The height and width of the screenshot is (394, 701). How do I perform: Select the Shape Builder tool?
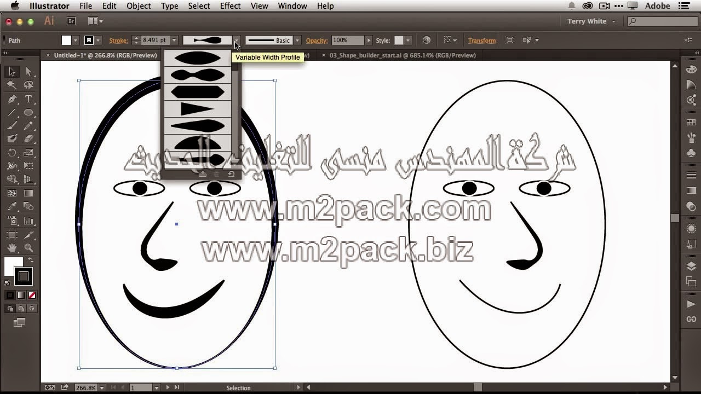click(12, 179)
